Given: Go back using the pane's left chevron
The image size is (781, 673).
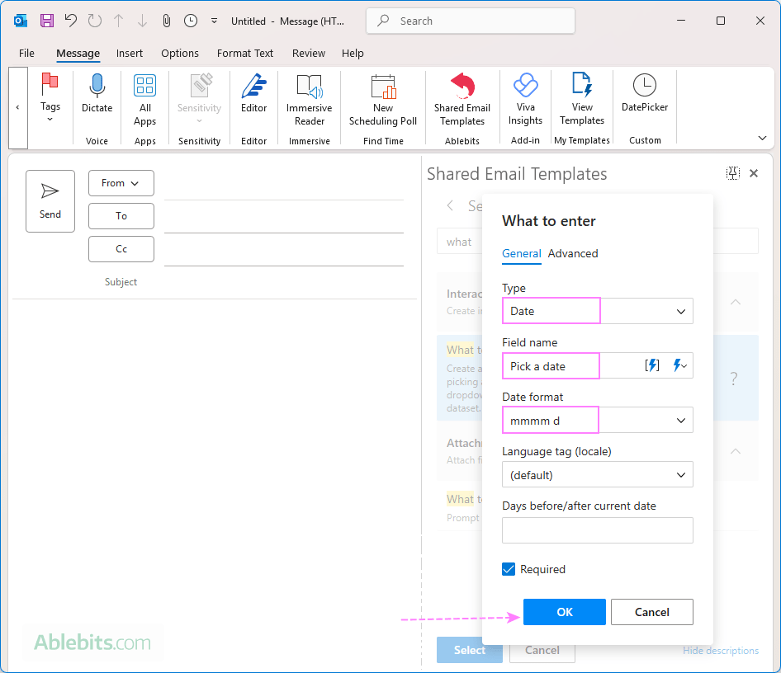Looking at the screenshot, I should 450,205.
